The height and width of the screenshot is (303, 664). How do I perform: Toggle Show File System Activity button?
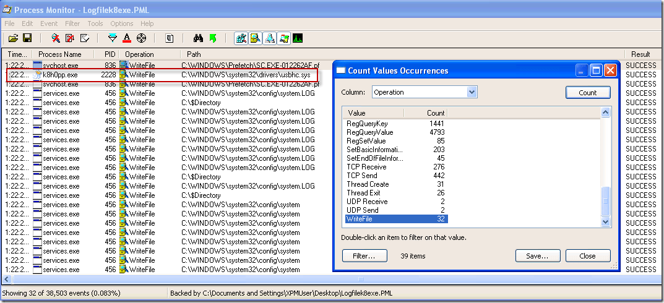(x=255, y=38)
